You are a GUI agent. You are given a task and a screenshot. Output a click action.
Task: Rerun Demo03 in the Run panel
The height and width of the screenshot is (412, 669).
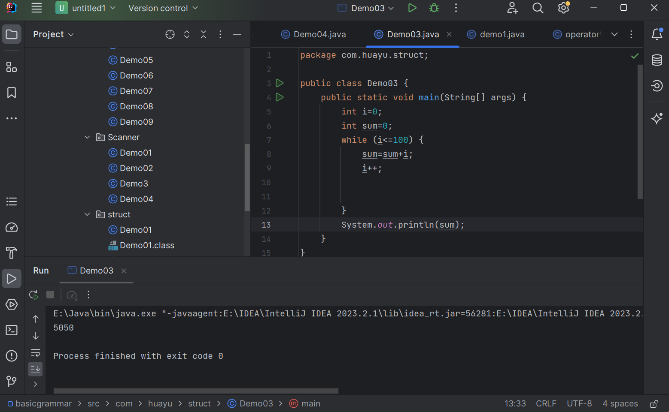(33, 295)
